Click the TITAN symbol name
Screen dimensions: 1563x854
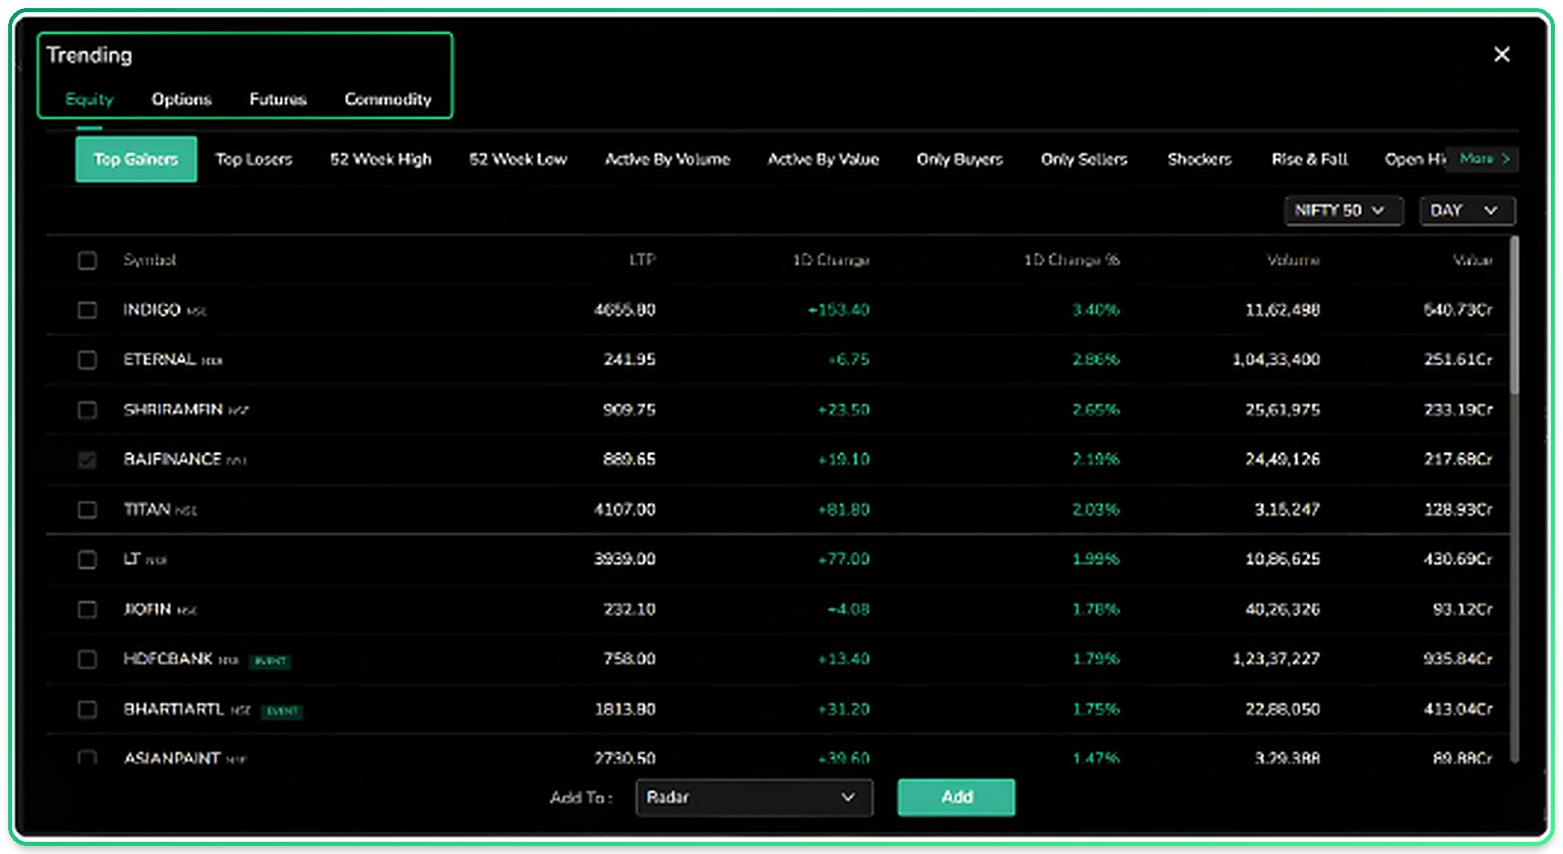(147, 509)
